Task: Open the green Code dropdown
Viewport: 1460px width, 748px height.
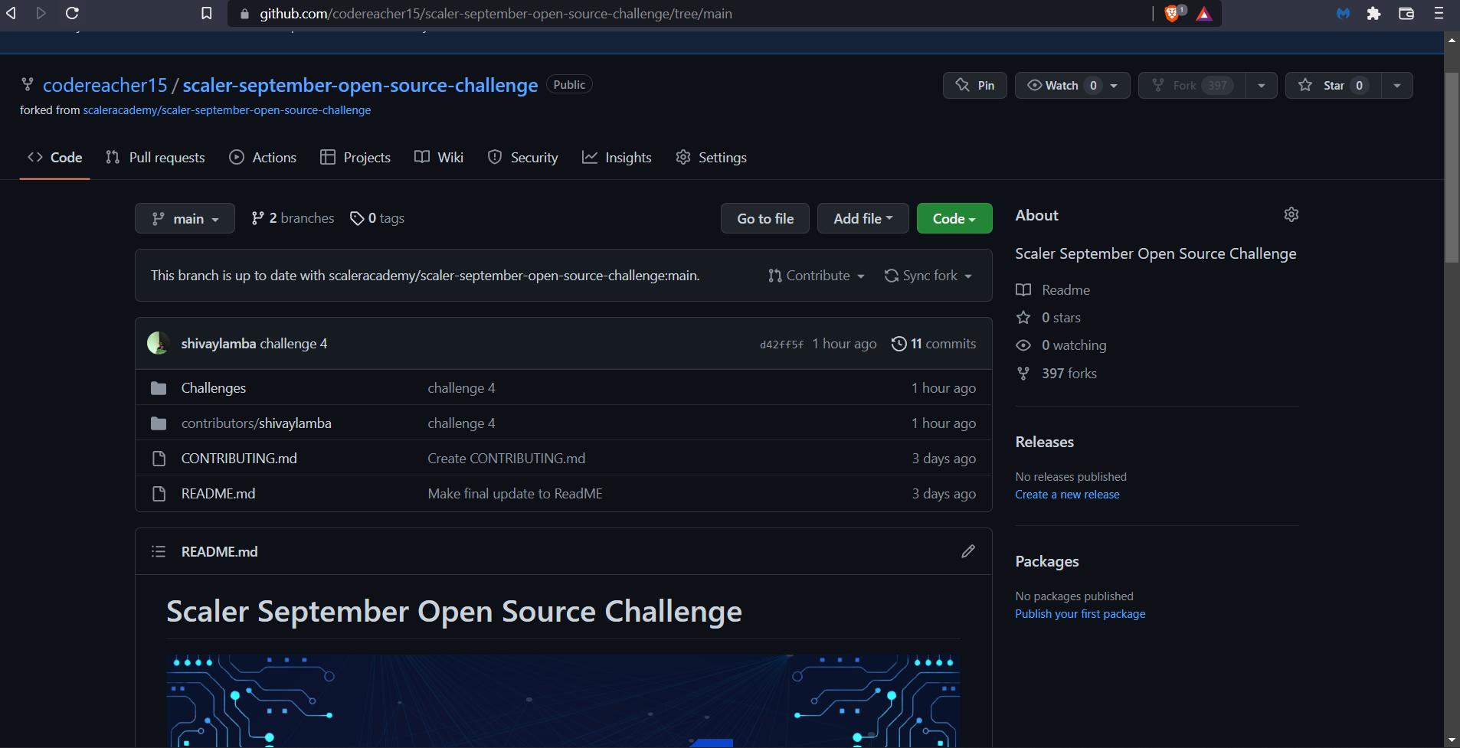Action: 953,218
